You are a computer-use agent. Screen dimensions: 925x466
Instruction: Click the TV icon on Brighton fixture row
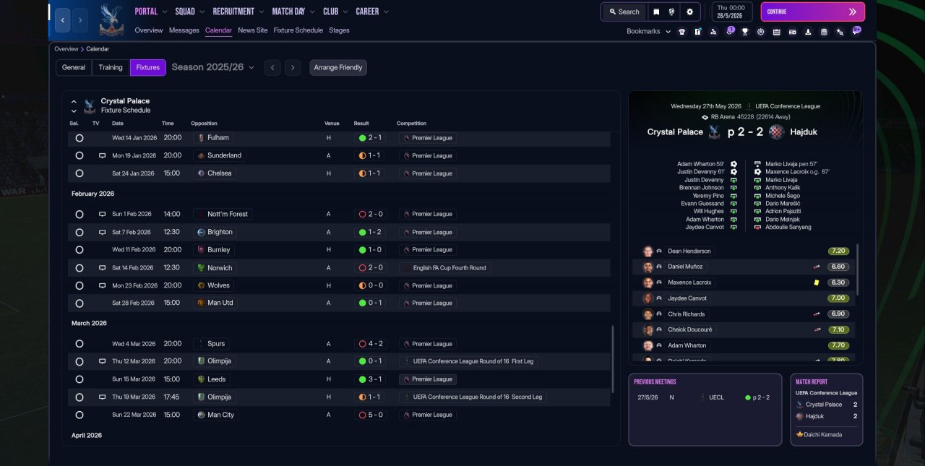102,232
